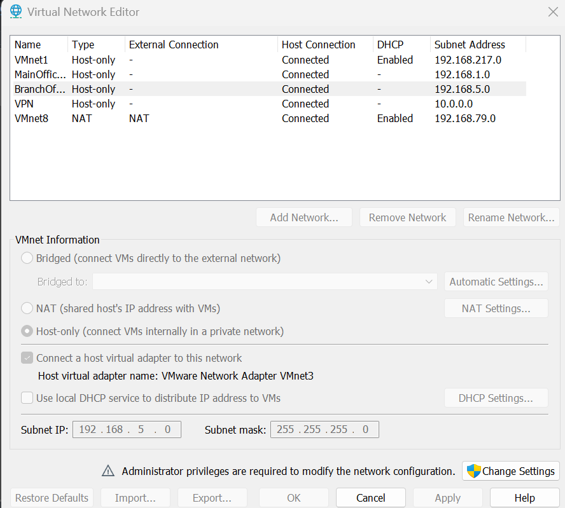565x508 pixels.
Task: Click Rename Network button
Action: click(512, 217)
